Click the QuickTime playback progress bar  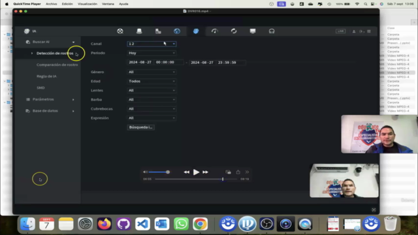click(x=196, y=179)
